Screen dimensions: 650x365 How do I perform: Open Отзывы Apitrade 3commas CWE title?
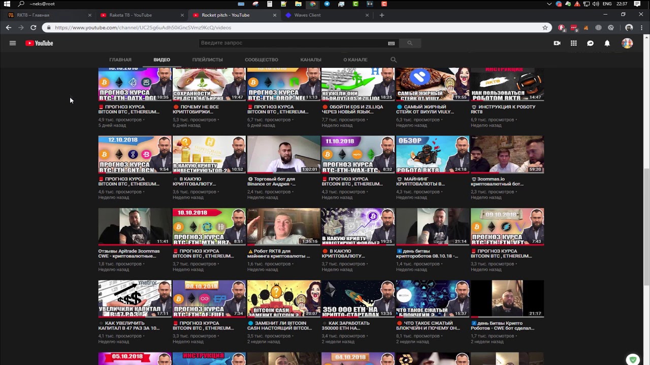tap(129, 253)
